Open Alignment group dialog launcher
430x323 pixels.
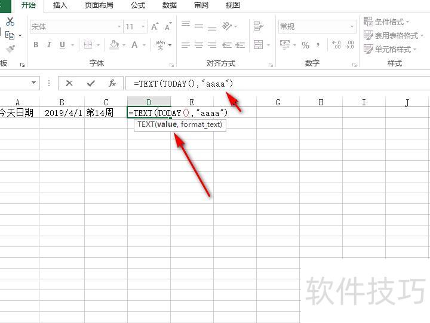[x=271, y=65]
